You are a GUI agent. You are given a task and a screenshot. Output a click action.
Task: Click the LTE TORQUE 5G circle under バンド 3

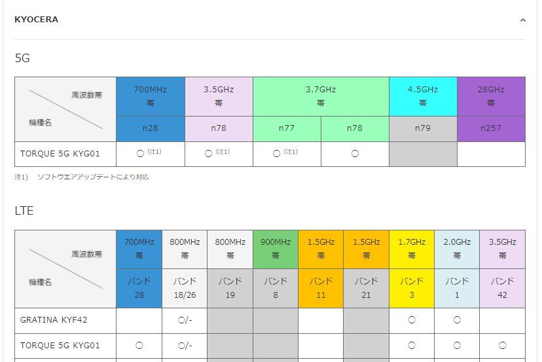(412, 346)
